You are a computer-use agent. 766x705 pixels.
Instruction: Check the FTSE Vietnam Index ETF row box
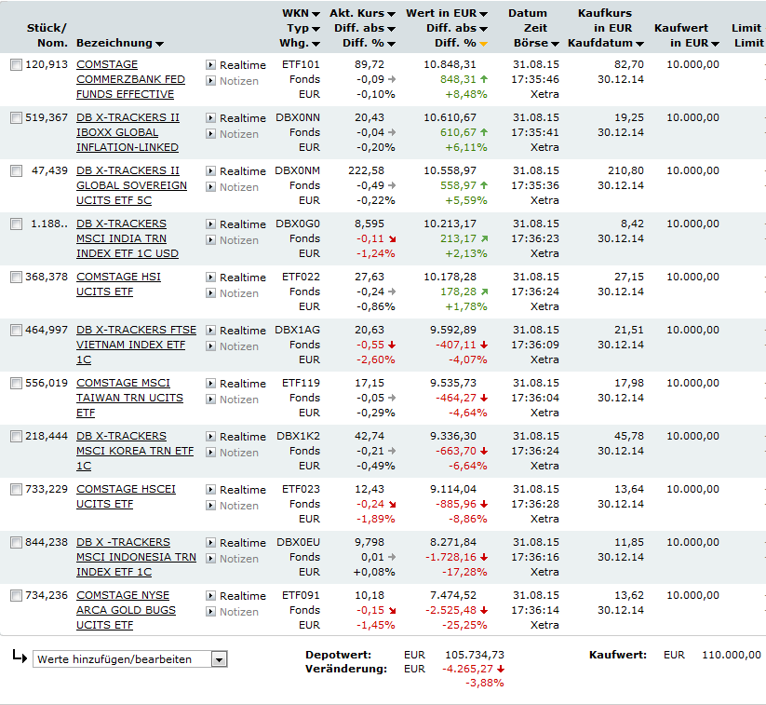(16, 330)
